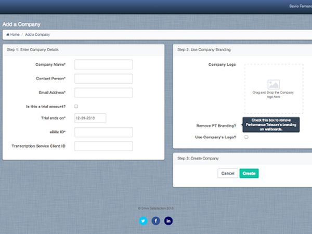Open the LinkedIn social link icon
Image resolution: width=312 pixels, height=234 pixels.
click(168, 220)
